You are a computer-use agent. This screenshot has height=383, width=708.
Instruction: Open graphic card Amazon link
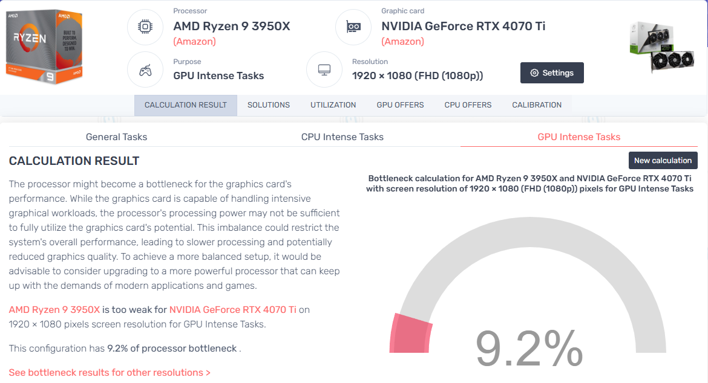pyautogui.click(x=403, y=42)
